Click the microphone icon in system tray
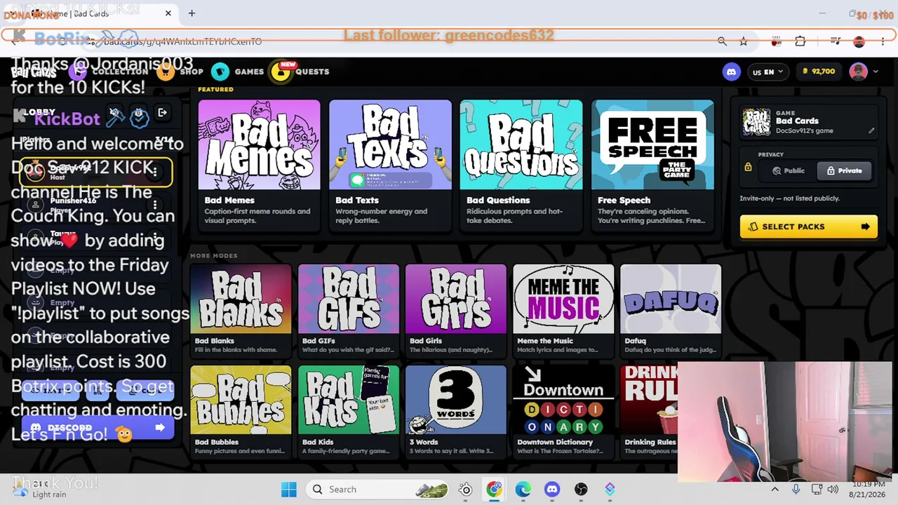 tap(796, 489)
